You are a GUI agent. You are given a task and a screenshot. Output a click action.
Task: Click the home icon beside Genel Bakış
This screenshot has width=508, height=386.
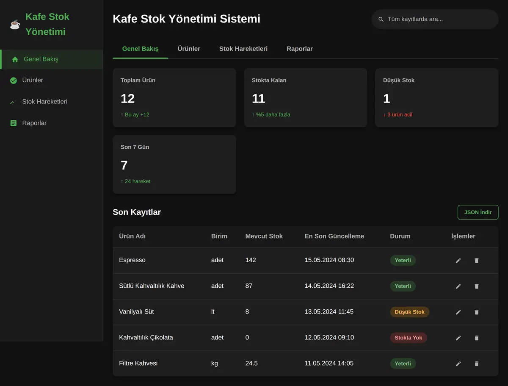15,59
